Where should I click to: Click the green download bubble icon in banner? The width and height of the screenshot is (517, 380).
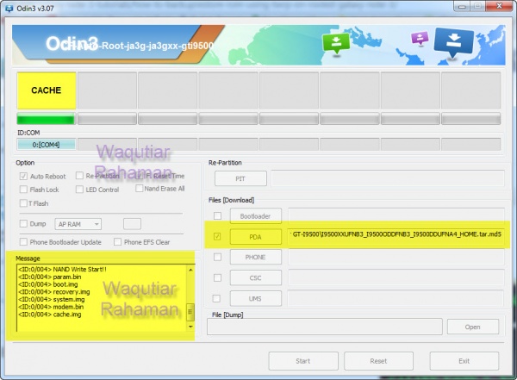[336, 43]
